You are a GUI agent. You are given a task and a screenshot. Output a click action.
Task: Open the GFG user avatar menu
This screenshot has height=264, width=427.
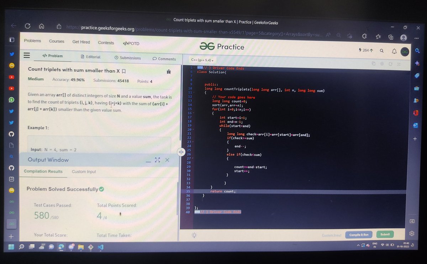pyautogui.click(x=405, y=52)
